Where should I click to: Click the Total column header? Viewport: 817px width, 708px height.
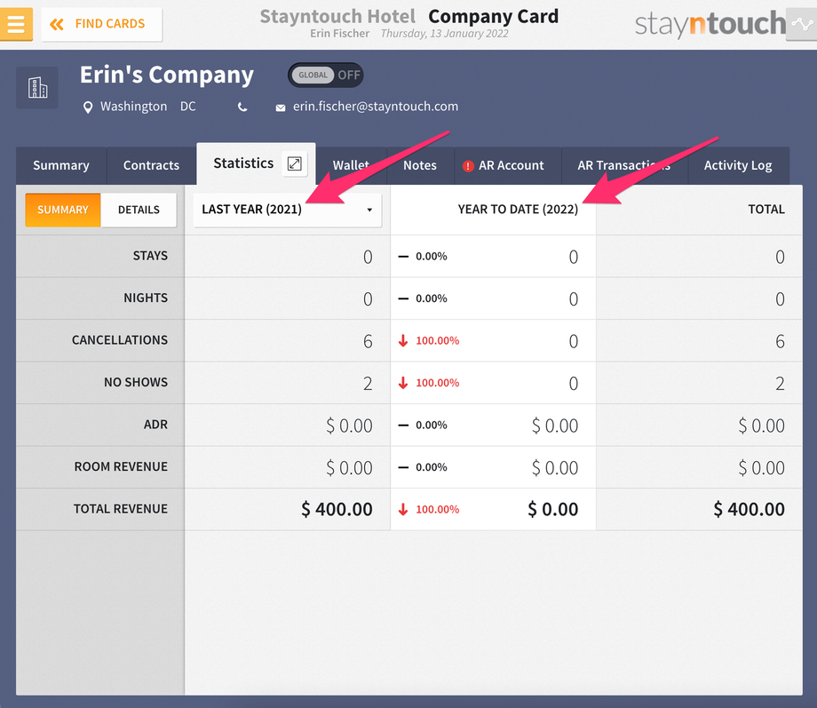pos(765,210)
